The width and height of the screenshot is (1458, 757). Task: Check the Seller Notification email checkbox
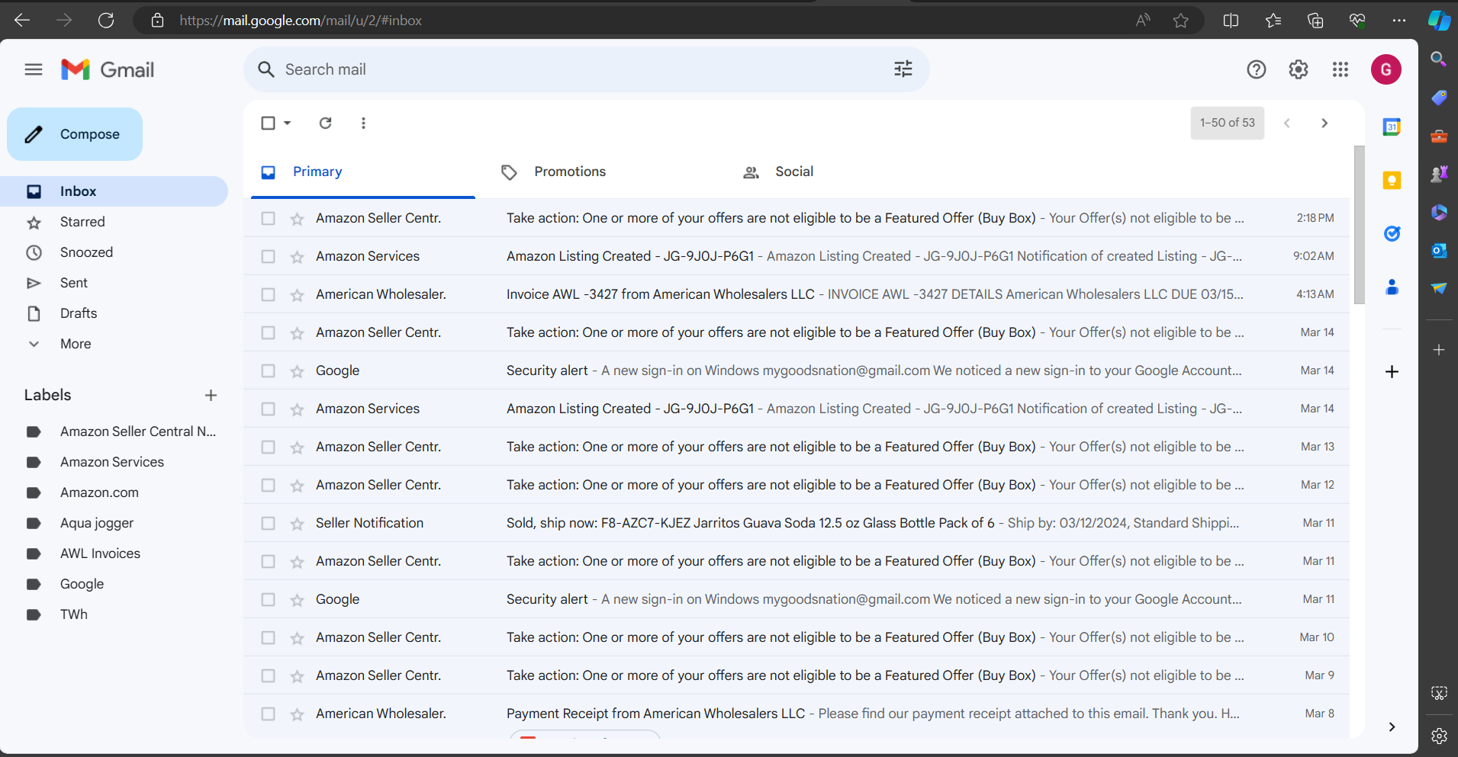(x=268, y=523)
